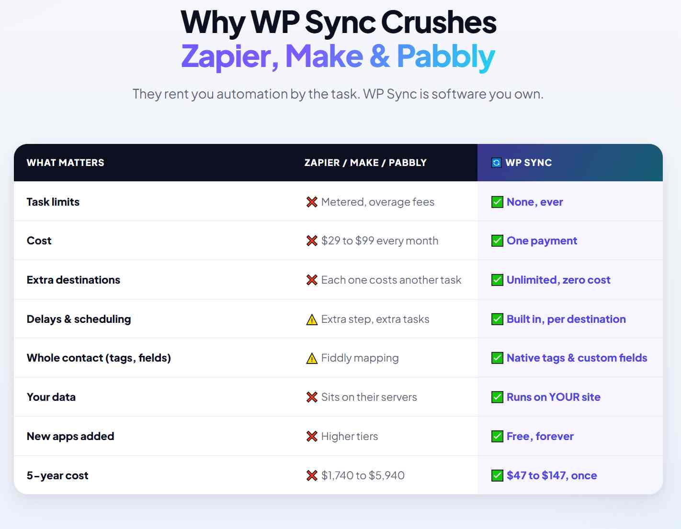The height and width of the screenshot is (529, 681).
Task: Click green check icon beside $47 to $147, once
Action: click(x=497, y=475)
